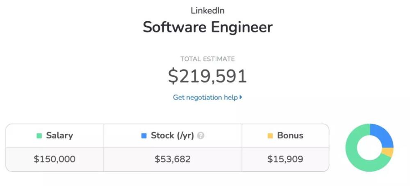The height and width of the screenshot is (186, 410).
Task: Click the $15,909 bonus value
Action: [x=285, y=159]
